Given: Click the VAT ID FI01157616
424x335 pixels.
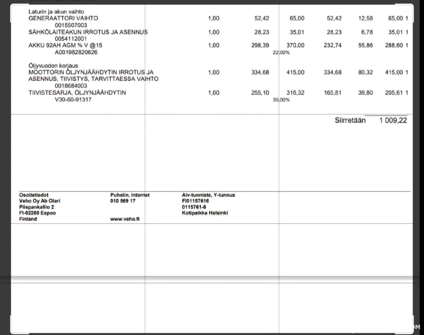Looking at the screenshot, I should [x=195, y=201].
